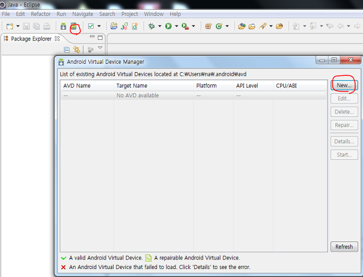
Task: Close the Package Explorer tab
Action: tap(57, 38)
